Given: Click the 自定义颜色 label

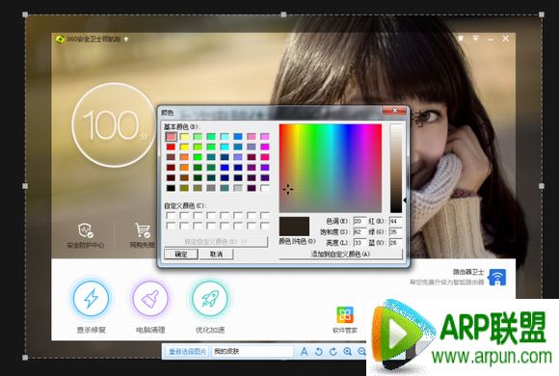Looking at the screenshot, I should pos(185,206).
